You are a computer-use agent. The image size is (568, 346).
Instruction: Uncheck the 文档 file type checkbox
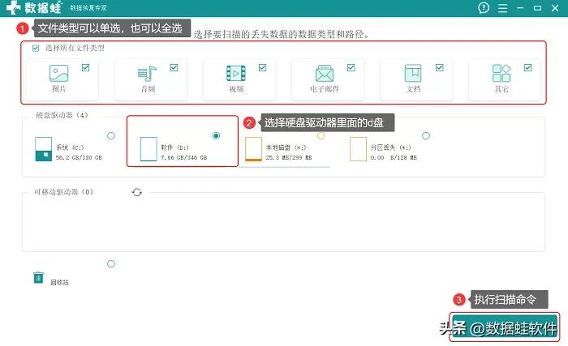pos(440,68)
